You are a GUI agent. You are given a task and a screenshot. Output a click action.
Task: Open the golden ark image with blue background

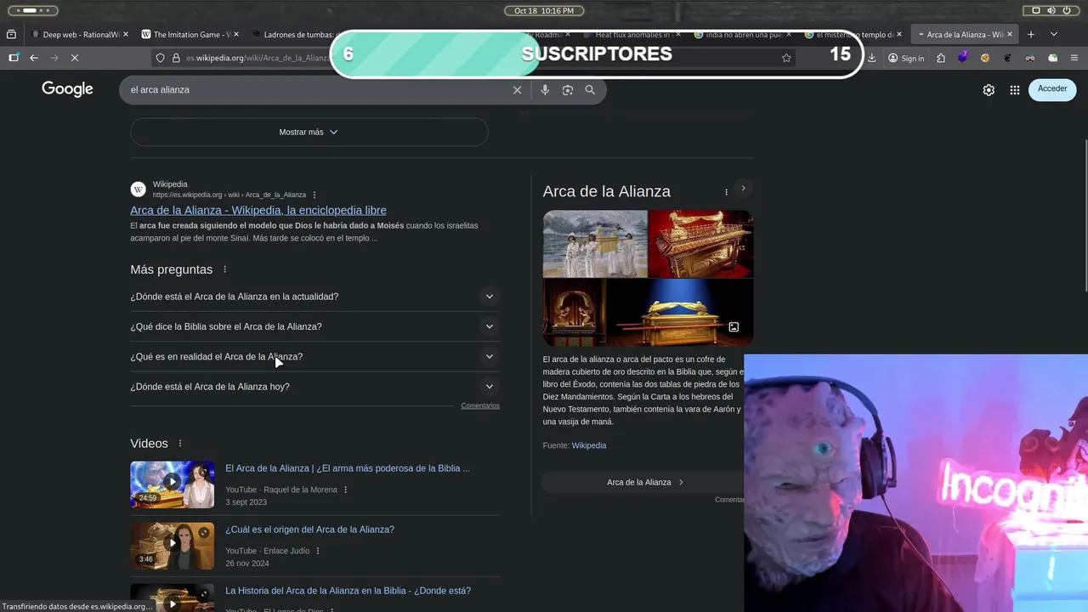[680, 312]
